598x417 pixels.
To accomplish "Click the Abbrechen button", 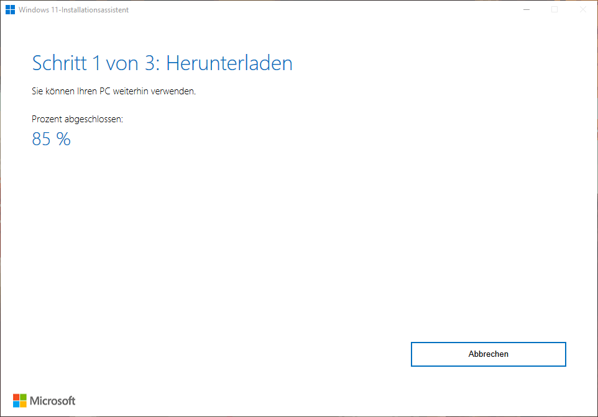I will [x=488, y=354].
